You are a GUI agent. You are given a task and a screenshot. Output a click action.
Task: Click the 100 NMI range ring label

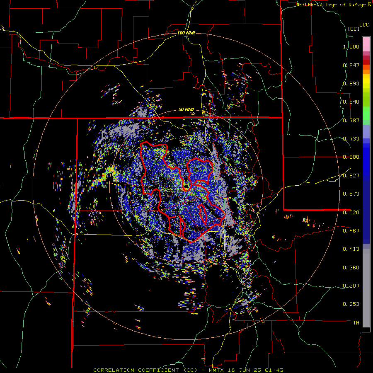pos(186,33)
